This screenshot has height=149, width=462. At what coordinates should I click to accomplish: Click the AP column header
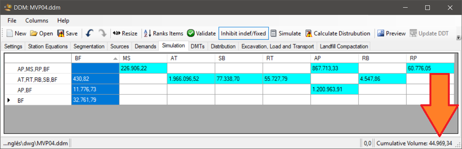335,58
